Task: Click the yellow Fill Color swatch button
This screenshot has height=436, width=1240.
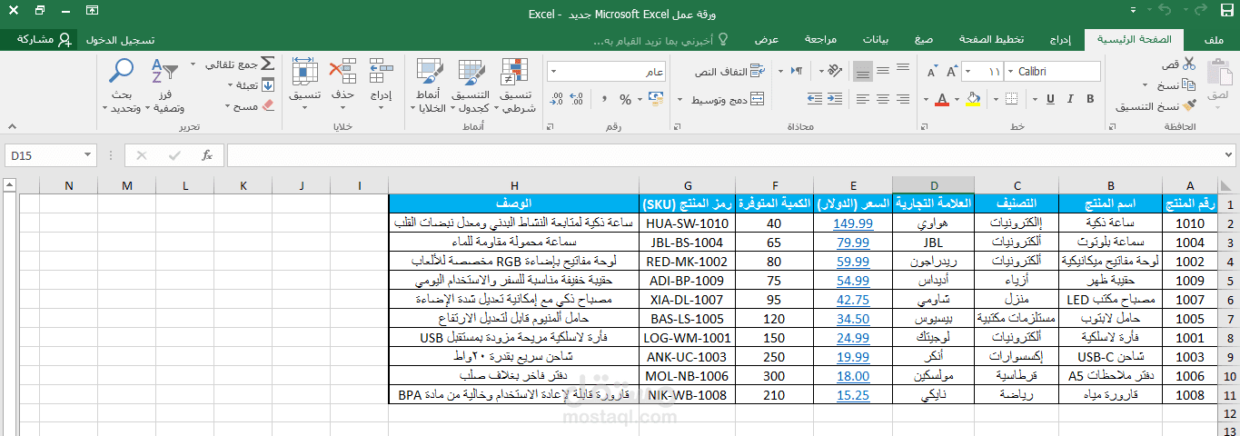Action: 973,99
